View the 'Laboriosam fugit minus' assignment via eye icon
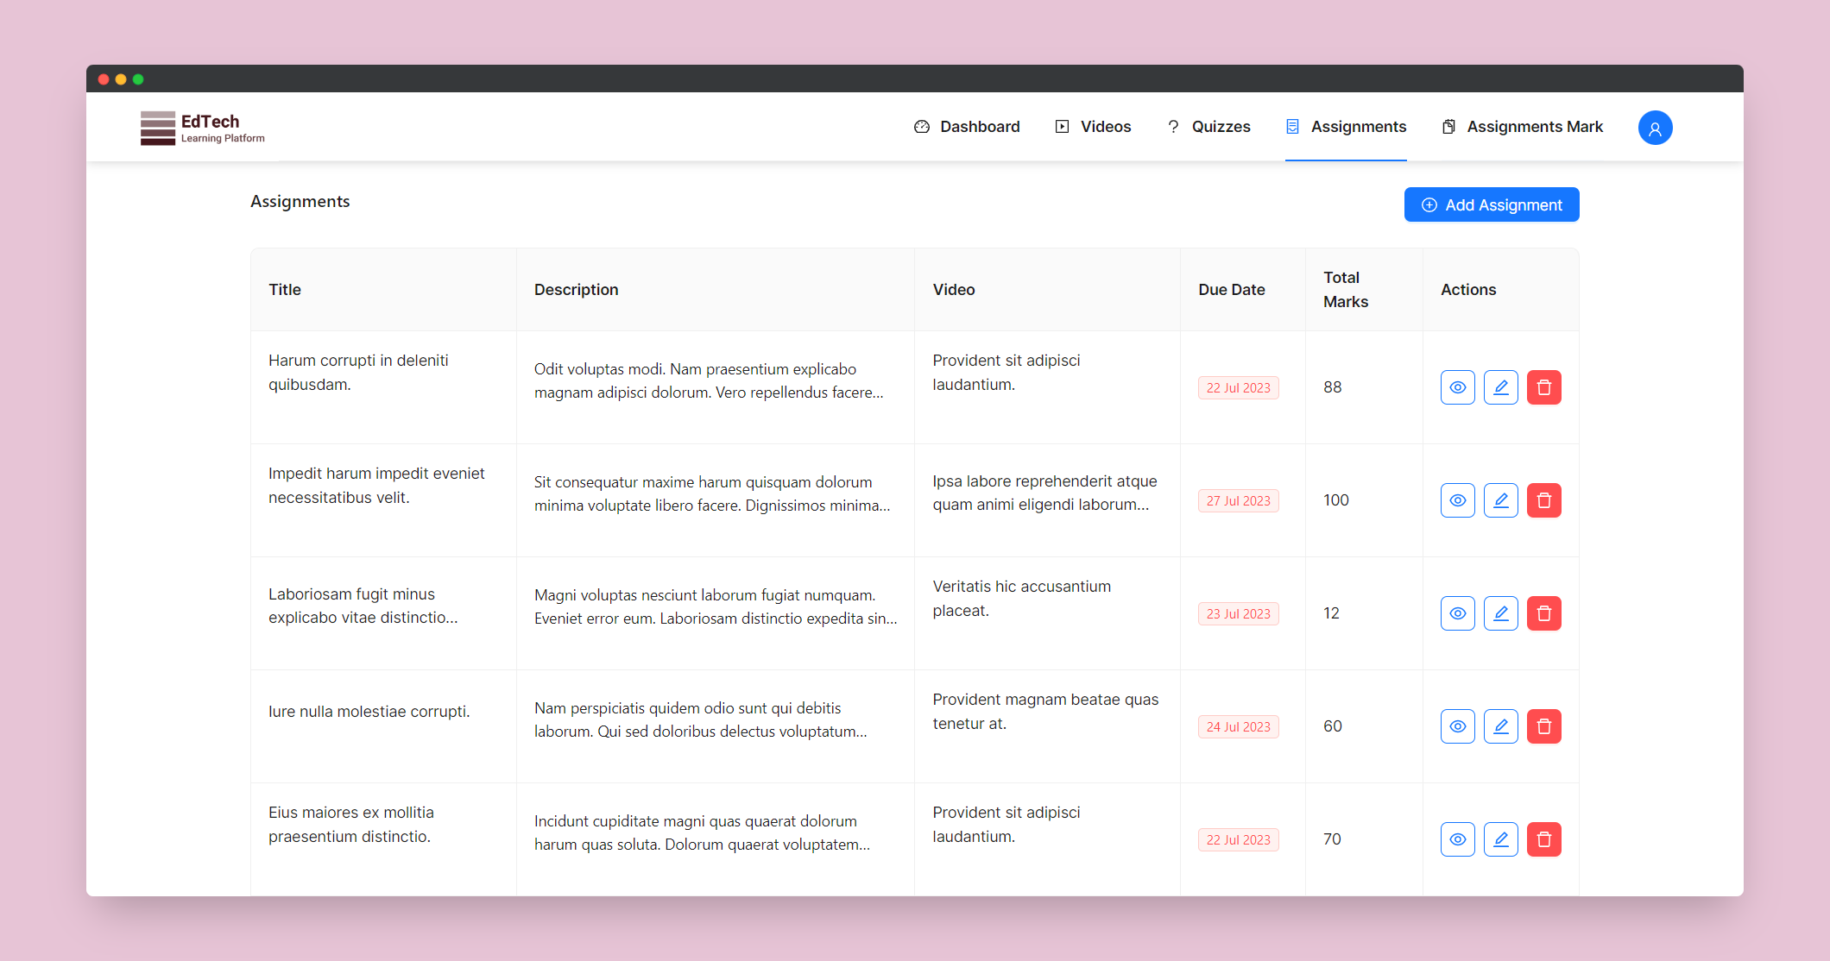This screenshot has width=1830, height=961. [1457, 613]
